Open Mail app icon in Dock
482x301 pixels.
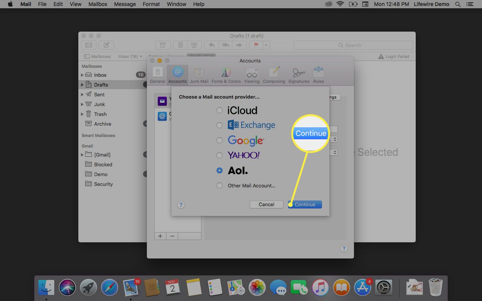131,288
